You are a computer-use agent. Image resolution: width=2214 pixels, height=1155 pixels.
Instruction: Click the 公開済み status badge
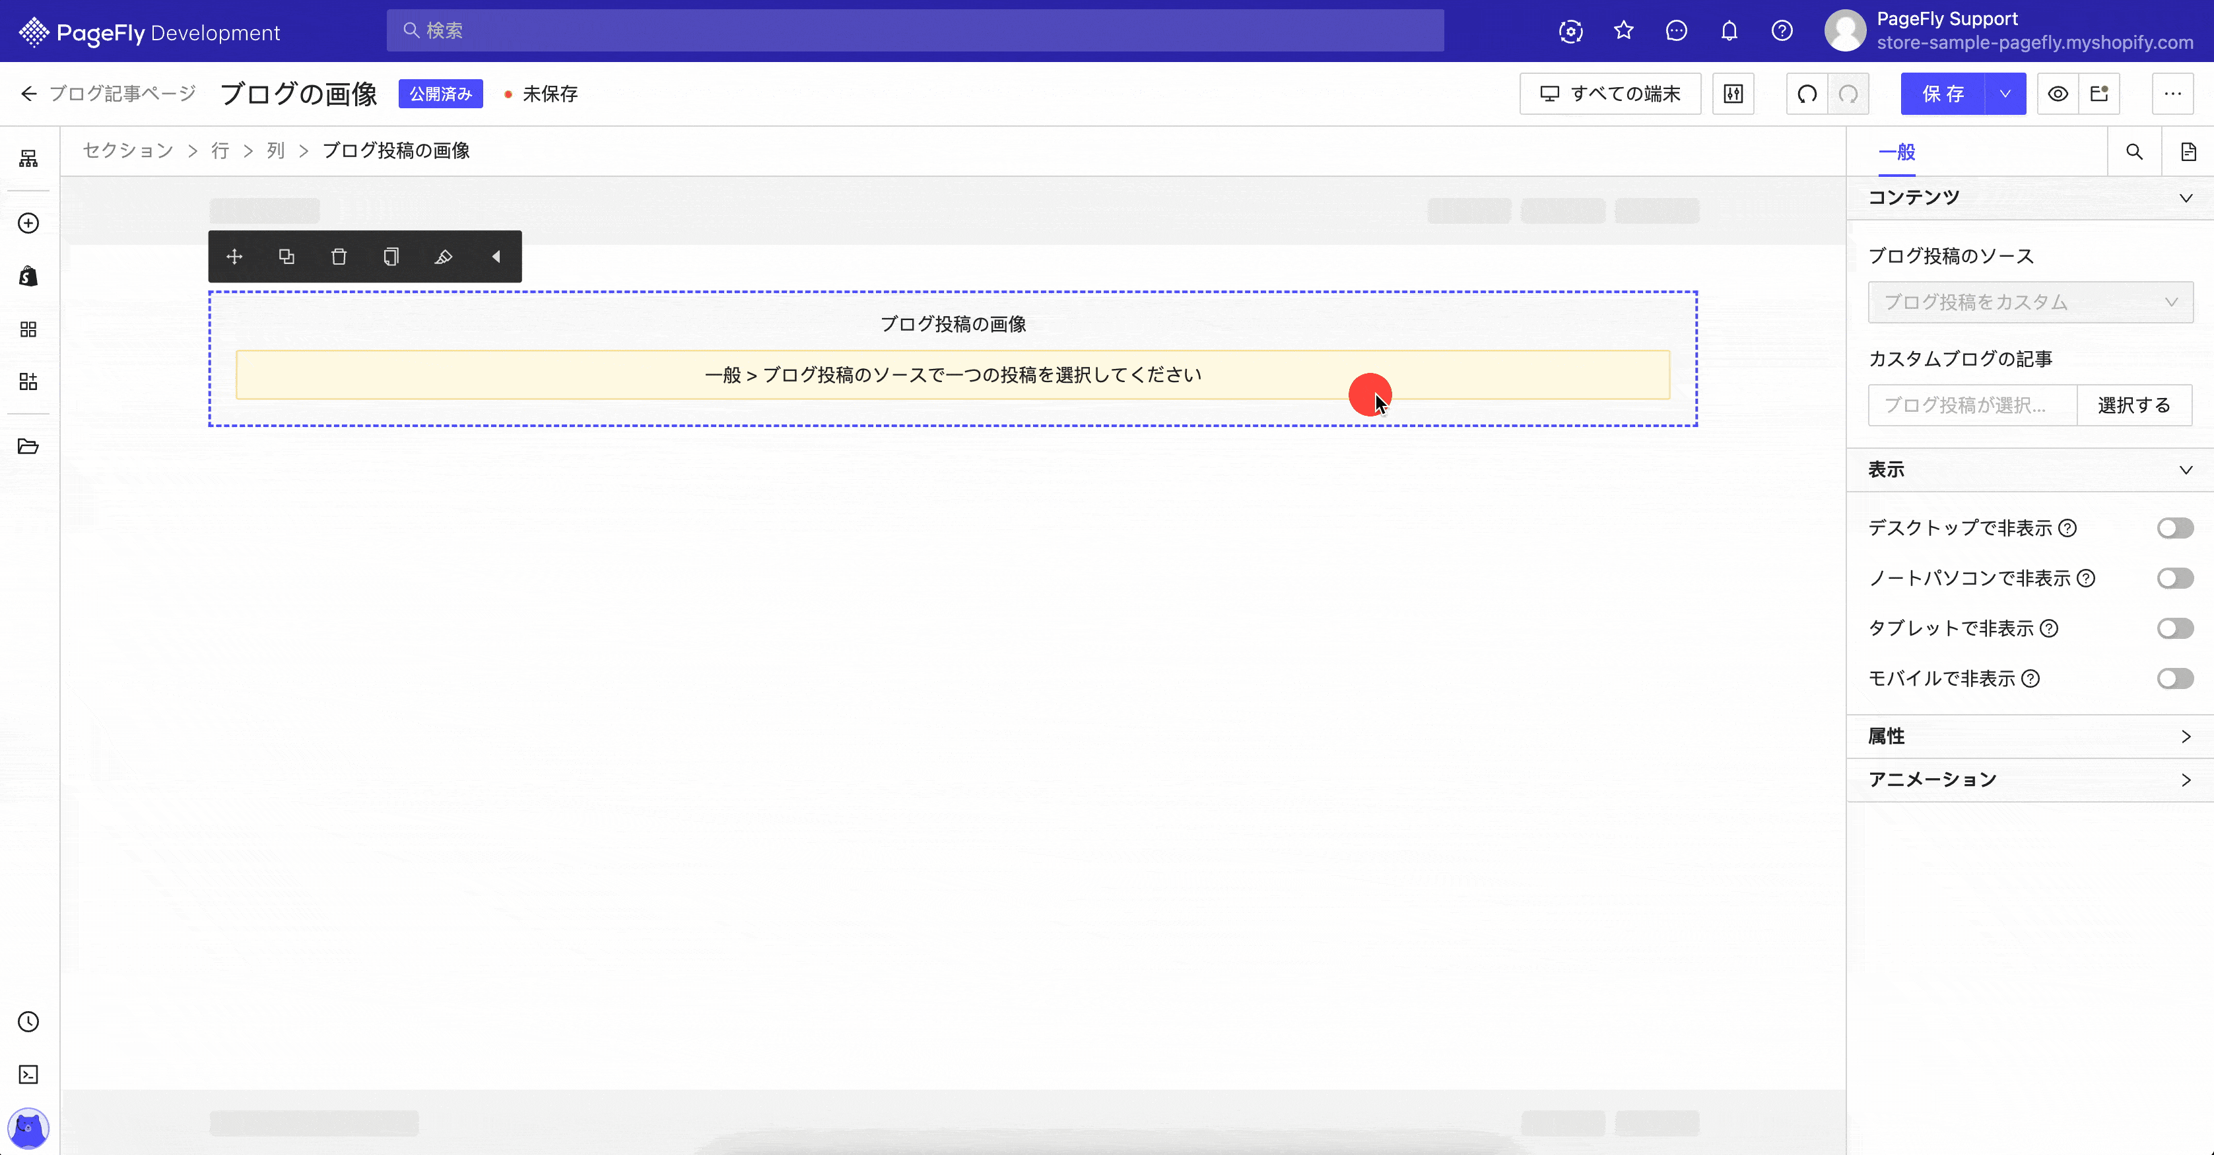pyautogui.click(x=441, y=94)
